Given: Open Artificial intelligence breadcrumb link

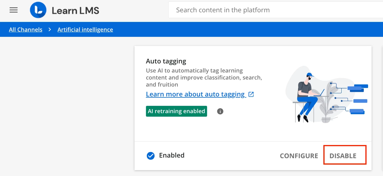Looking at the screenshot, I should tap(85, 30).
